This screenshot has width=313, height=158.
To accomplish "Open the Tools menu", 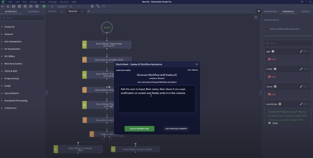I will (42, 2).
